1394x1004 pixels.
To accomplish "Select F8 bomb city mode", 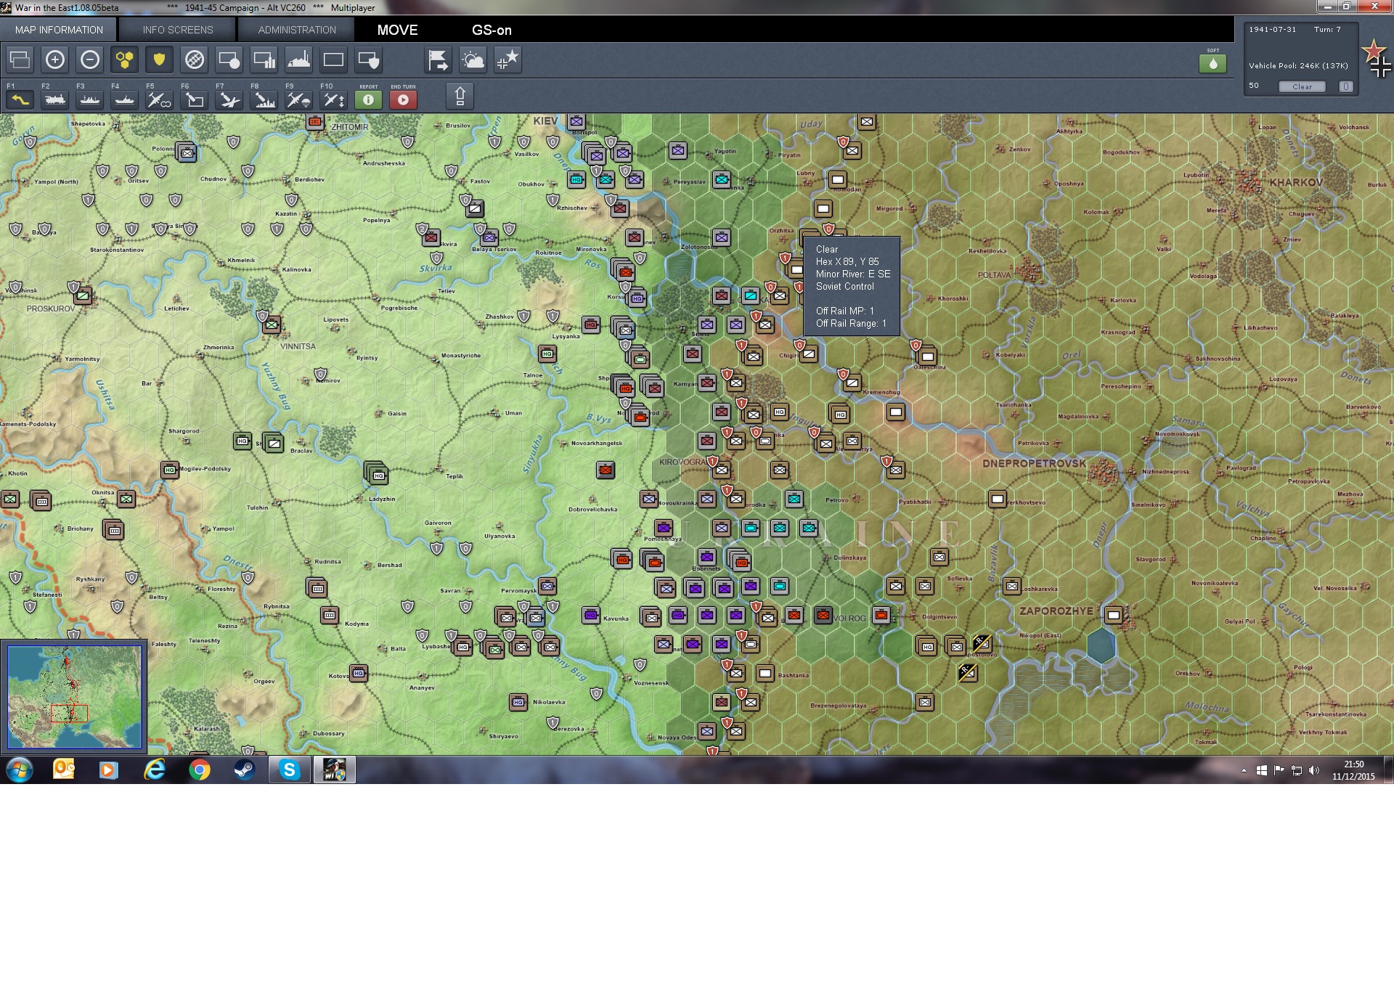I will pyautogui.click(x=264, y=99).
